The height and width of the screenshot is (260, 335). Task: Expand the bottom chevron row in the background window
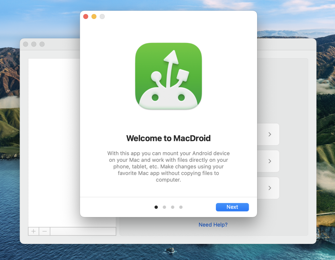point(270,188)
